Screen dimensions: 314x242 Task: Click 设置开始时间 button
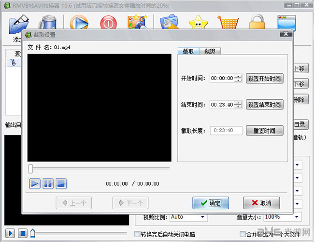(x=265, y=78)
